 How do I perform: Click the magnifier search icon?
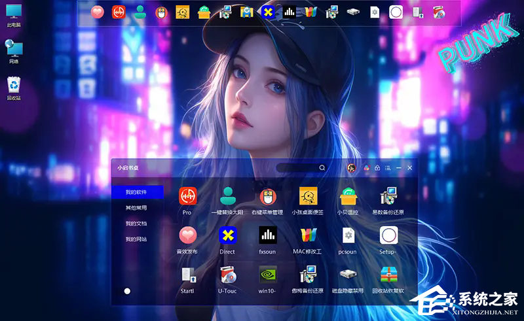click(x=322, y=168)
